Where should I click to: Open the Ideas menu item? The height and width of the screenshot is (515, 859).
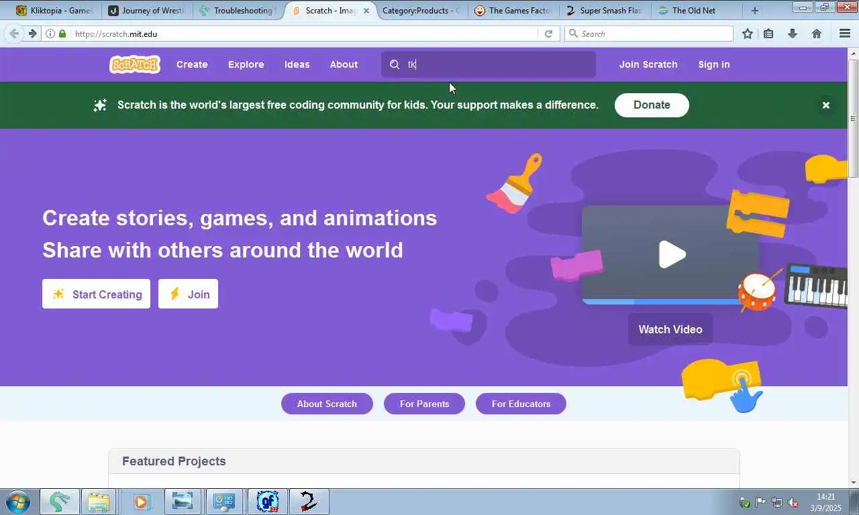(x=297, y=64)
